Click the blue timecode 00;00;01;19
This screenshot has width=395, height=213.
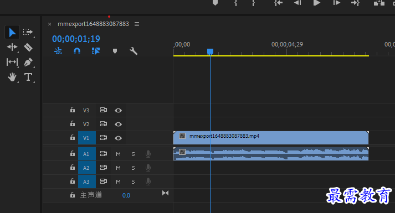[76, 39]
